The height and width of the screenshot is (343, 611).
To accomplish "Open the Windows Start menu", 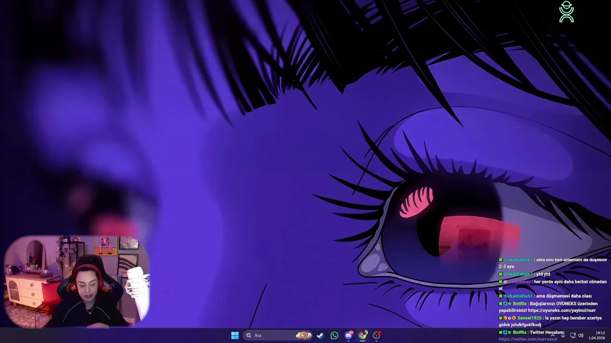I will click(x=235, y=335).
